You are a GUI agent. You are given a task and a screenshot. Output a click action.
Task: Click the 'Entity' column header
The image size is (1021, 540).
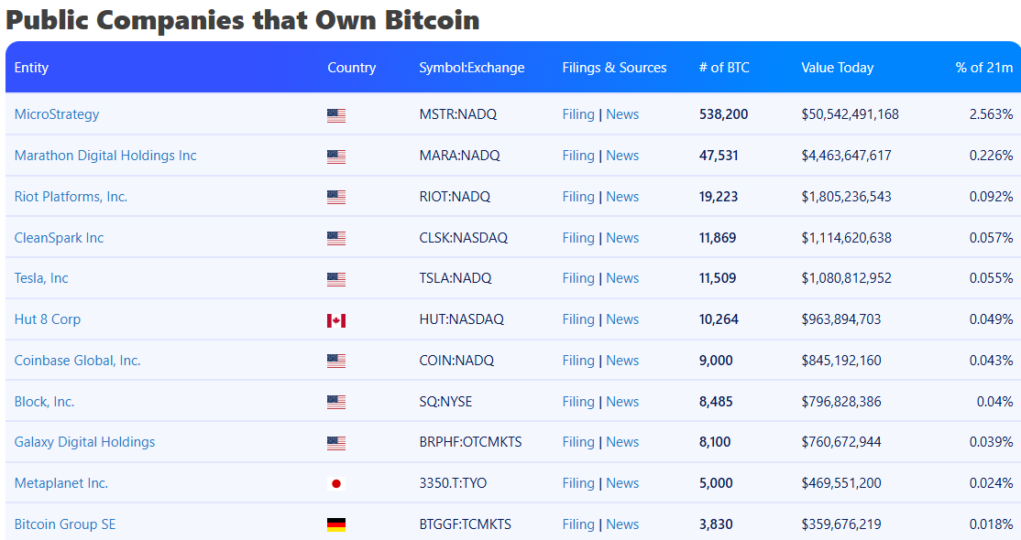tap(31, 68)
